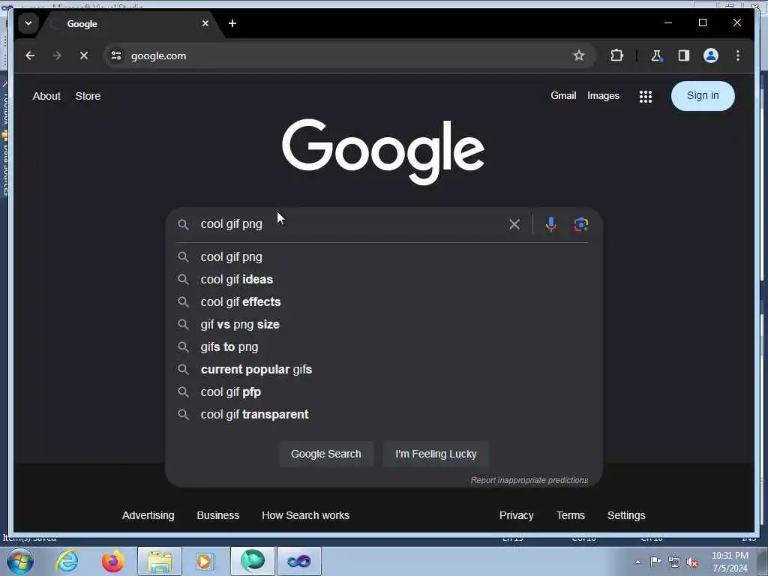This screenshot has width=768, height=576.
Task: Open the Store link
Action: tap(88, 97)
